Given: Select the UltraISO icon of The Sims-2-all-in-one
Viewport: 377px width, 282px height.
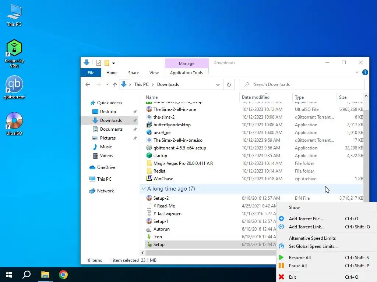Looking at the screenshot, I should 149,109.
